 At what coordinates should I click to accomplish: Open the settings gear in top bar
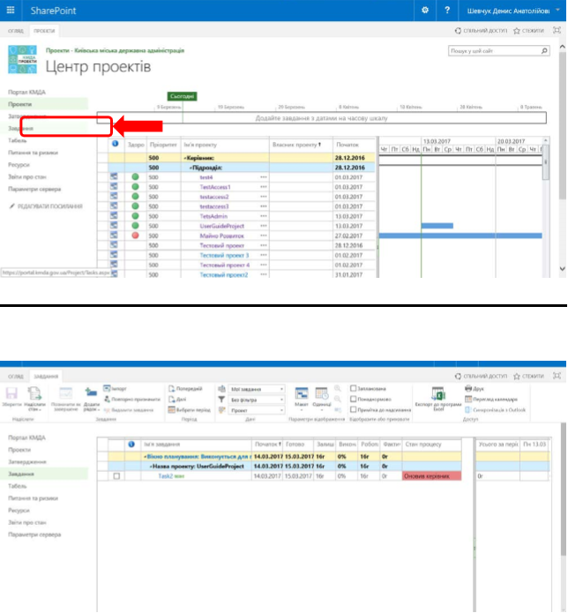tap(425, 10)
